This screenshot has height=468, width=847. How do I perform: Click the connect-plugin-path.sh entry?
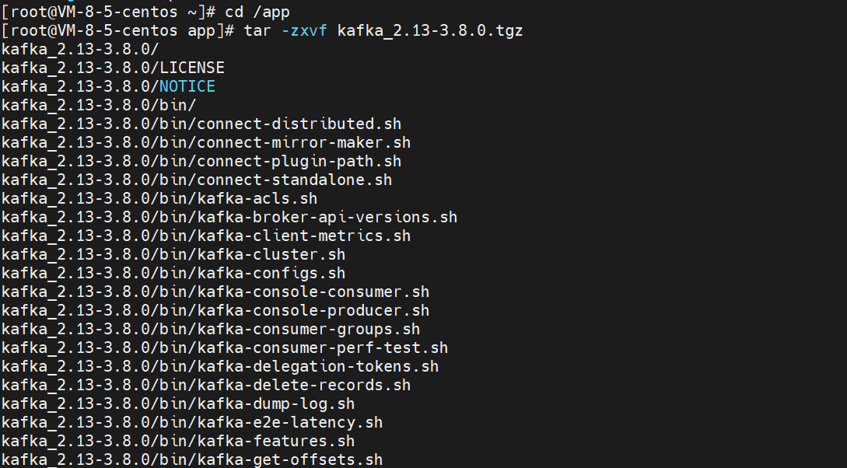coord(201,161)
